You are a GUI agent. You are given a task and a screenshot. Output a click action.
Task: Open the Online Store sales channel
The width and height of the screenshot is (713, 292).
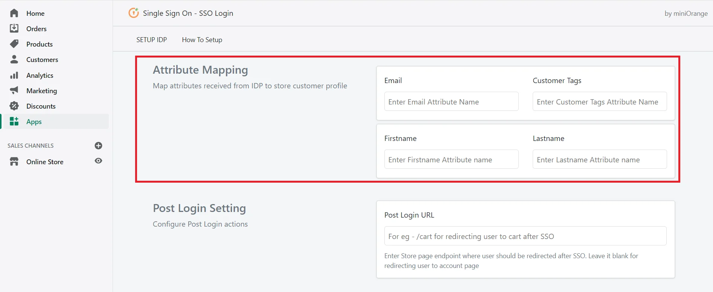[x=45, y=162]
